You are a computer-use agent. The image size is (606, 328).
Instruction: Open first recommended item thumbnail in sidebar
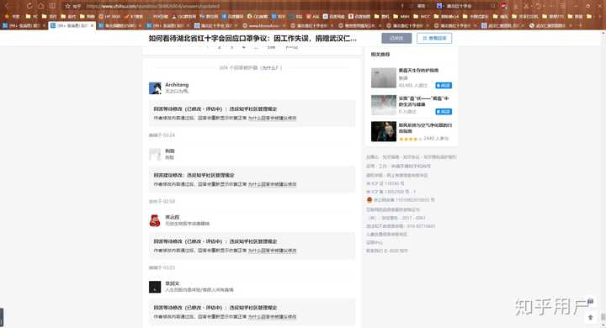tap(384, 77)
